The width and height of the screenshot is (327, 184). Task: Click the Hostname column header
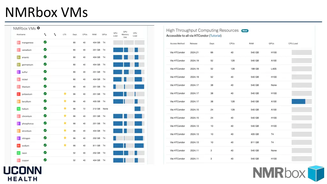pos(21,34)
